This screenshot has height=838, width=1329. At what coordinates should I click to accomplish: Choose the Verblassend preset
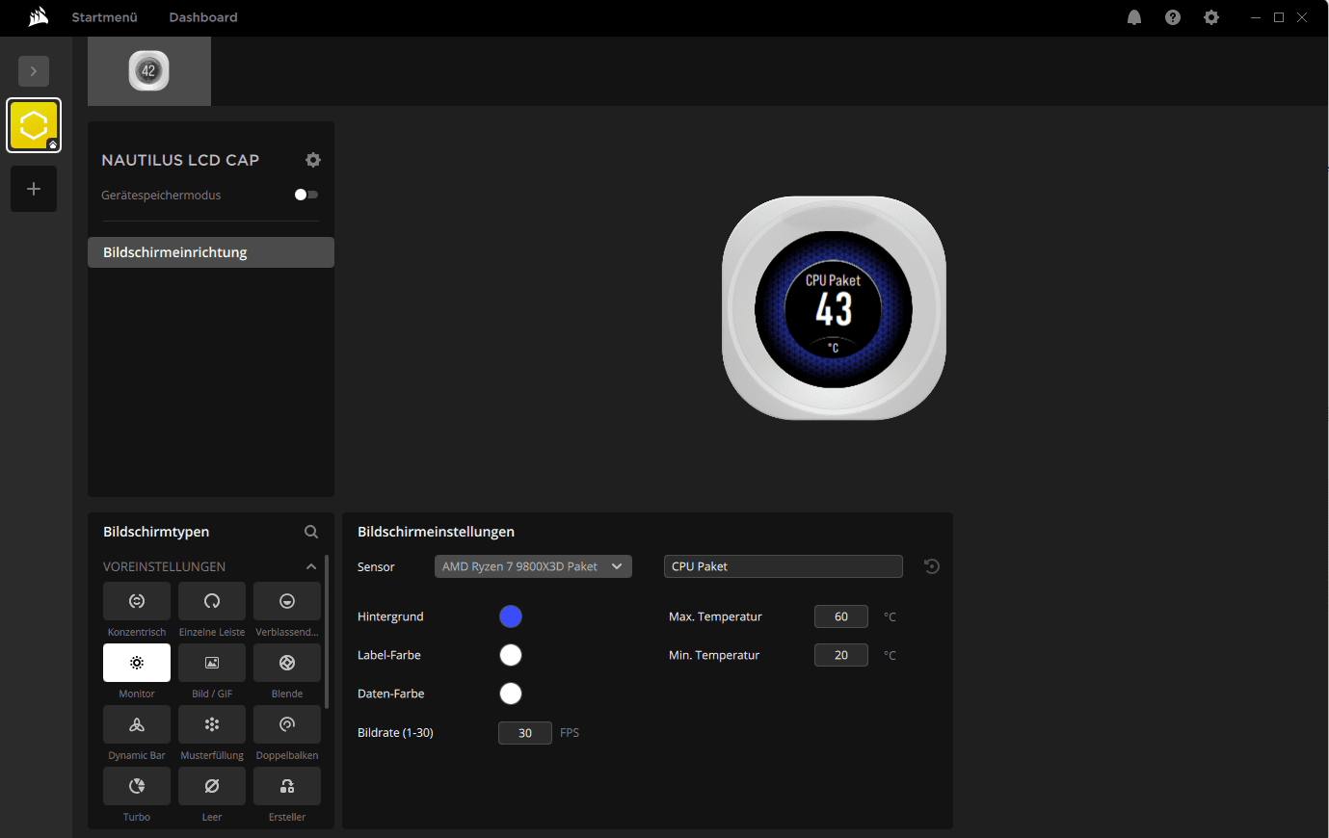coord(287,601)
